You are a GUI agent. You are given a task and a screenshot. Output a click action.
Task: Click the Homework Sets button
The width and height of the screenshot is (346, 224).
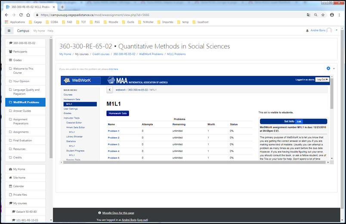tap(117, 113)
